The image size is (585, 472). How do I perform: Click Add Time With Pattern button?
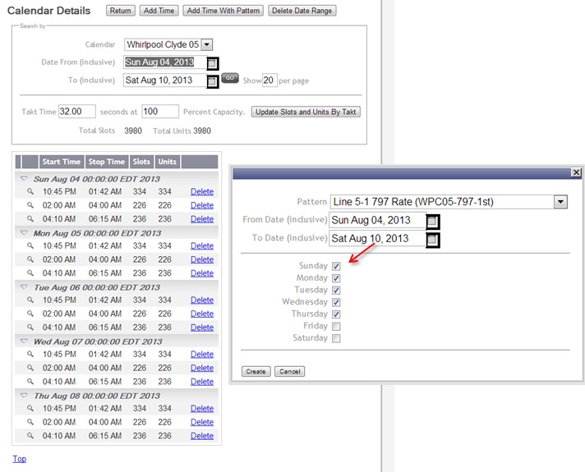[223, 11]
